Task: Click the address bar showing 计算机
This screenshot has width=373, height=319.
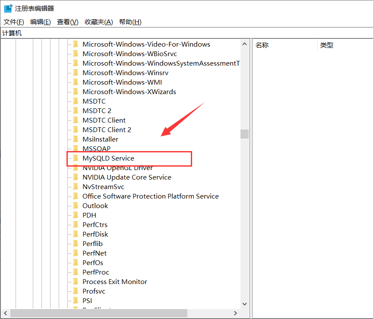Action: (187, 33)
